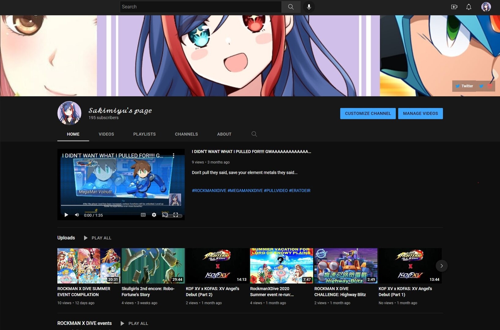Image resolution: width=500 pixels, height=330 pixels.
Task: Show next uploads with the arrow
Action: pyautogui.click(x=442, y=266)
